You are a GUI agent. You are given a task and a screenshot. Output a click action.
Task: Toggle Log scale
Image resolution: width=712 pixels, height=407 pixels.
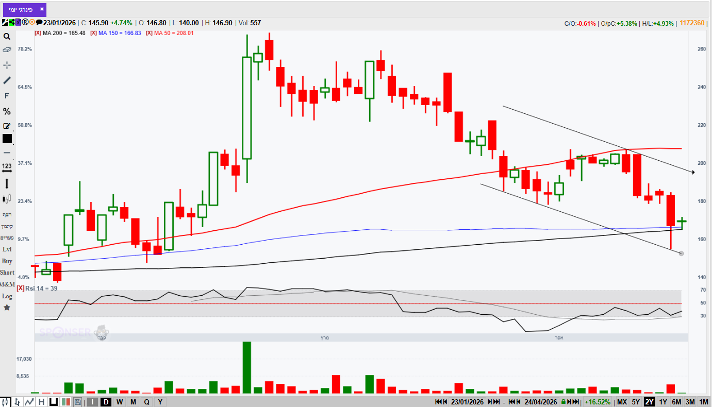[7, 296]
